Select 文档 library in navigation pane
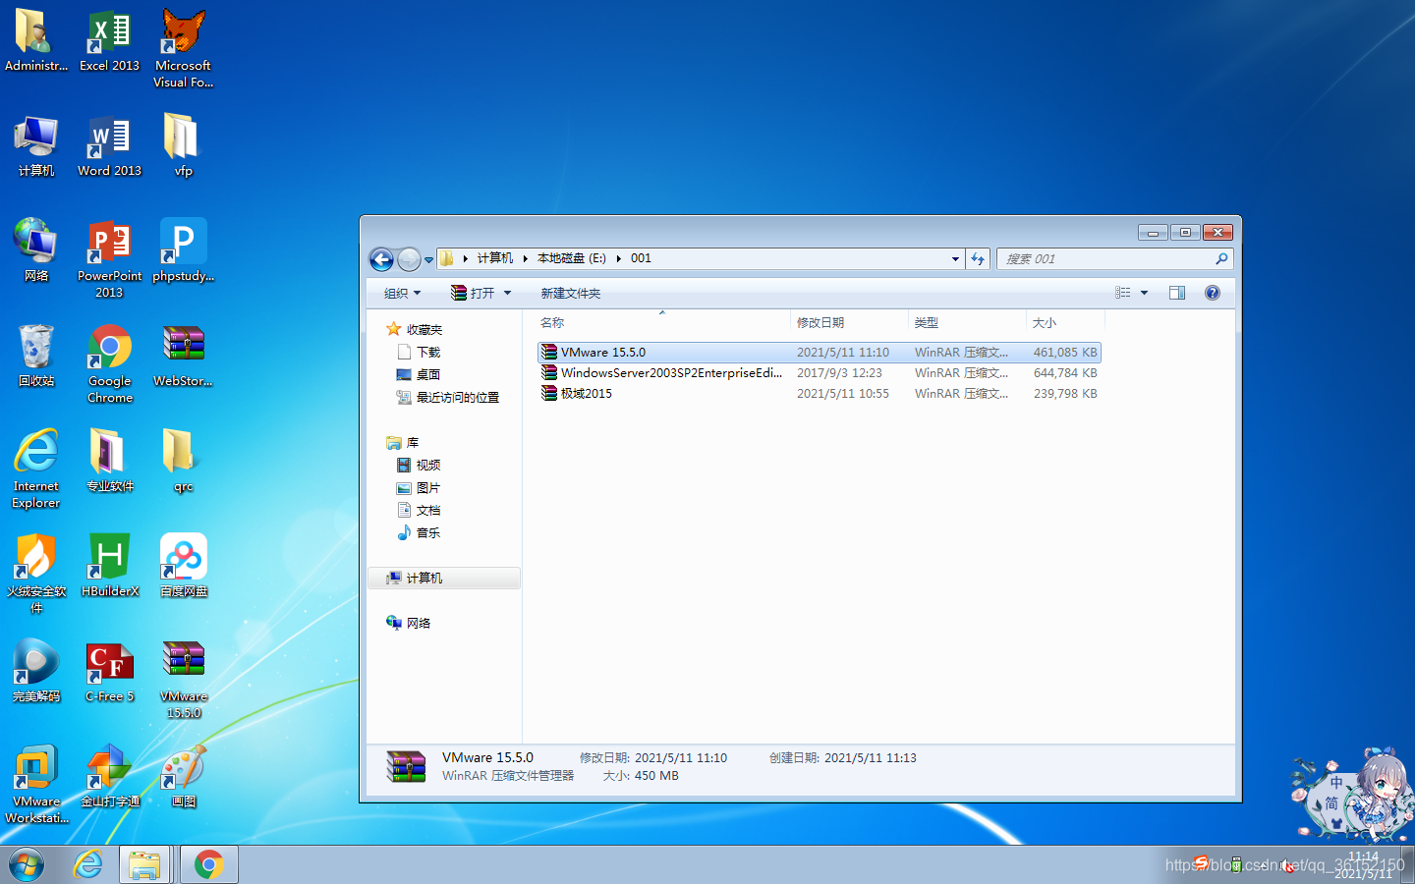The height and width of the screenshot is (884, 1415). pyautogui.click(x=419, y=510)
